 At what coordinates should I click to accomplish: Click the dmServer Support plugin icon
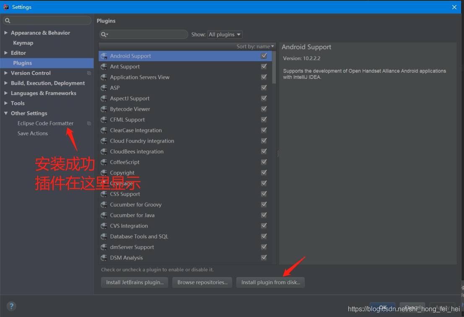point(104,247)
